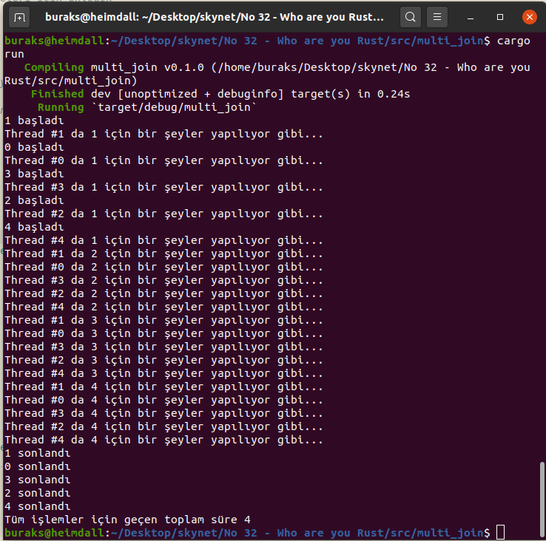The width and height of the screenshot is (546, 541).
Task: Click the cursor block at the bottom prompt
Action: tap(501, 533)
